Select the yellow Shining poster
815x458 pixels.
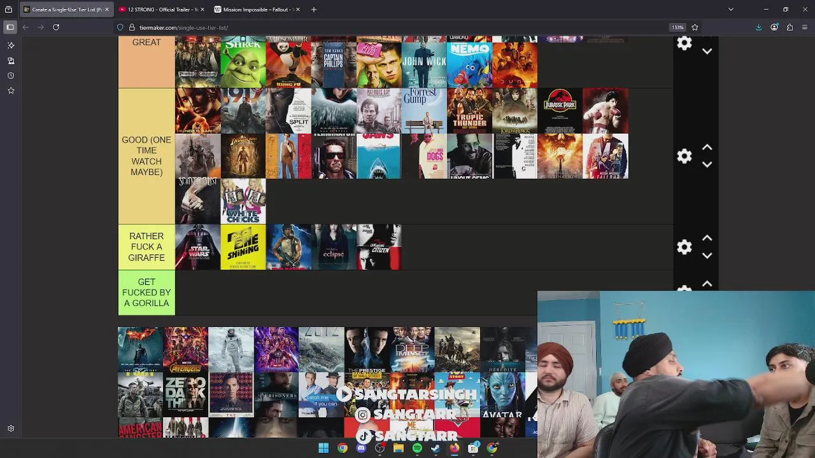tap(243, 247)
